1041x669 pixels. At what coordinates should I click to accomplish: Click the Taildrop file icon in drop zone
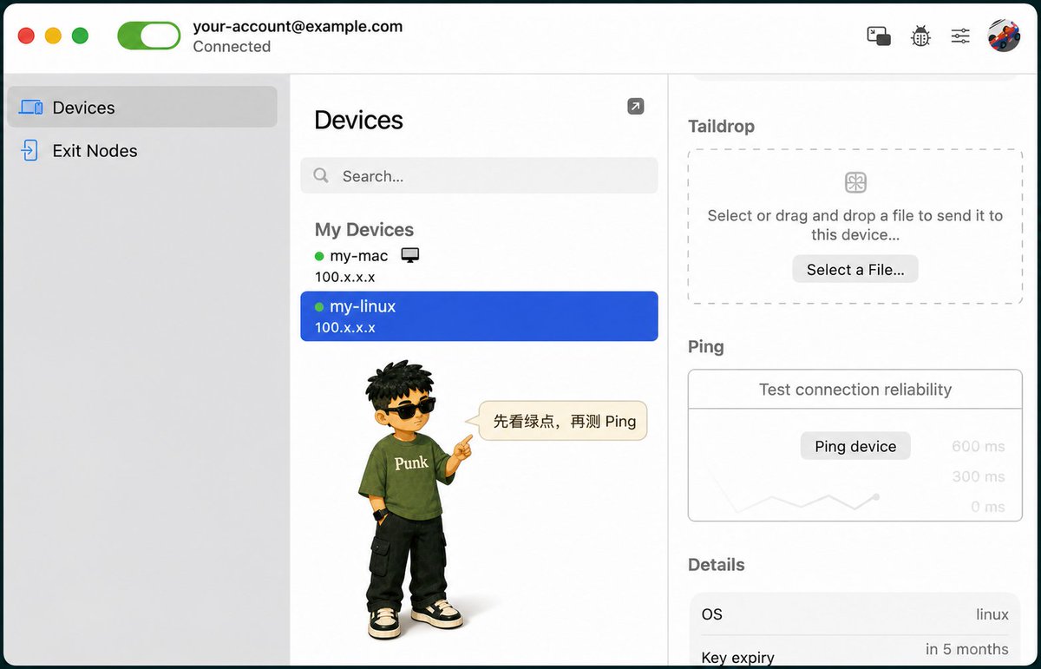[855, 182]
